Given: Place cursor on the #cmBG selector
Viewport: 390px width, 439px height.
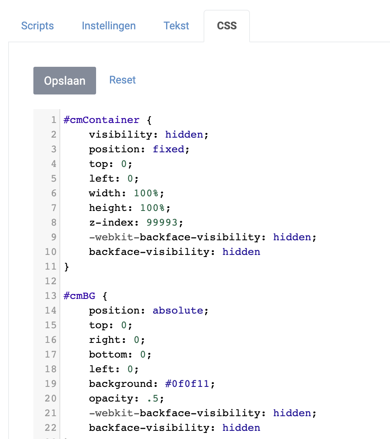Looking at the screenshot, I should (x=79, y=296).
